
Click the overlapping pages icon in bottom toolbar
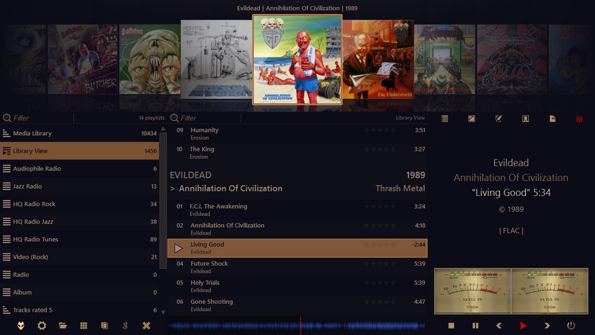tap(104, 325)
